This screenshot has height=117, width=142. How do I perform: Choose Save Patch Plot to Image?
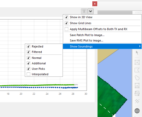[x=87, y=35]
